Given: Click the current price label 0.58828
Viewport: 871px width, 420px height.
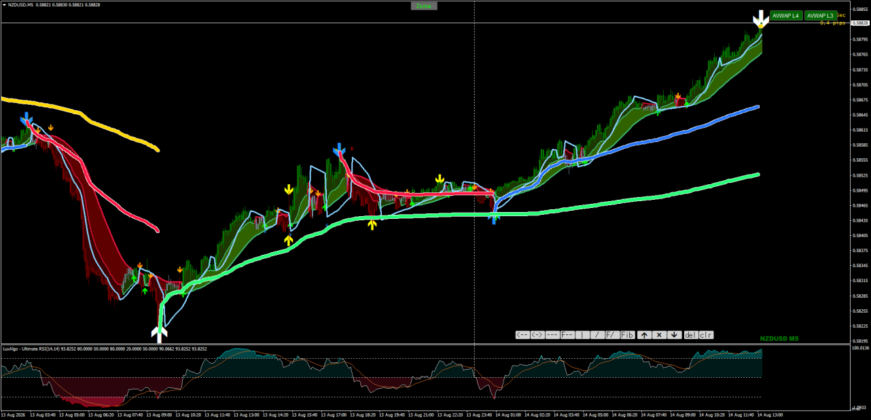Looking at the screenshot, I should 860,23.
